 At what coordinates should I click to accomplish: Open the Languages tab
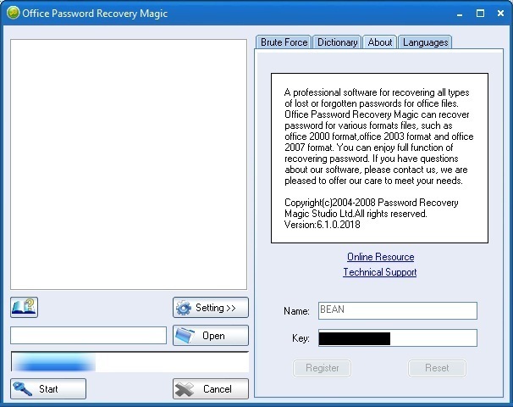(425, 42)
